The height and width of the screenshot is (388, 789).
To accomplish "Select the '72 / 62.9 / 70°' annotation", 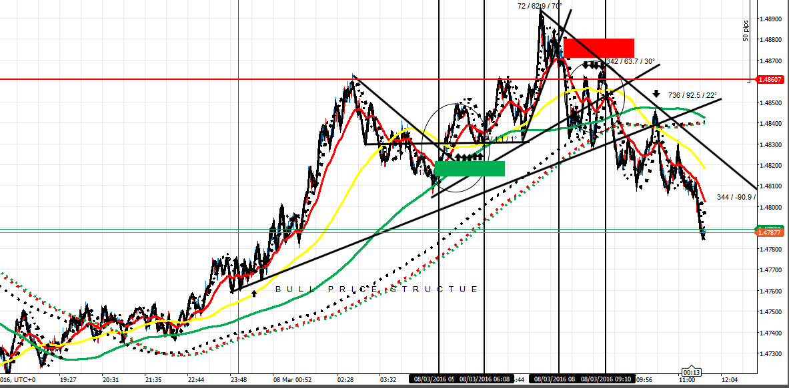I will [x=540, y=7].
